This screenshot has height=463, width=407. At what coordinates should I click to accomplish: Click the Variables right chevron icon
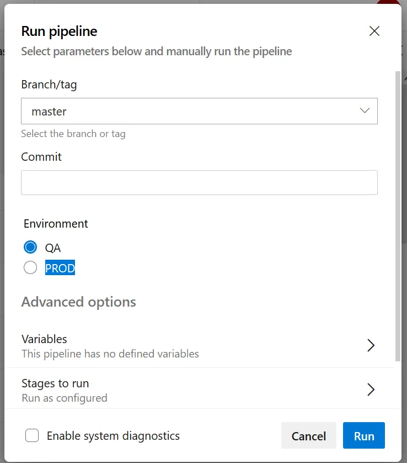(371, 345)
